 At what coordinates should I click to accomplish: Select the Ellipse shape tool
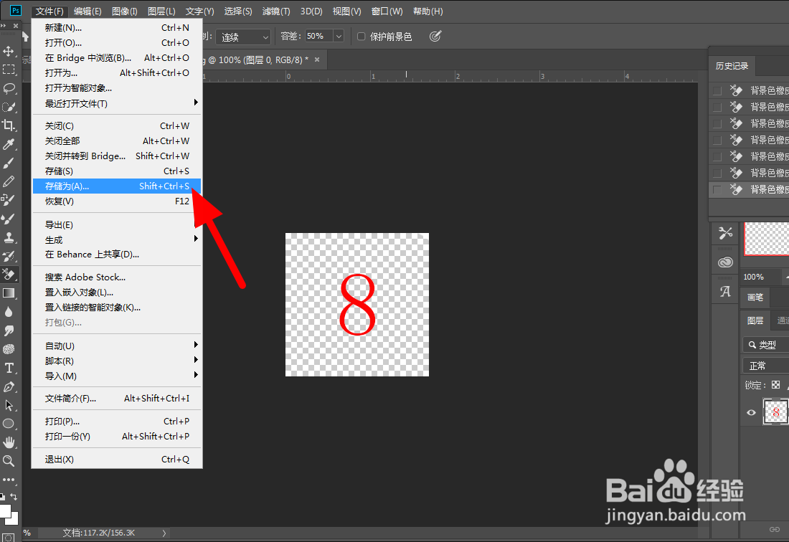pyautogui.click(x=9, y=423)
